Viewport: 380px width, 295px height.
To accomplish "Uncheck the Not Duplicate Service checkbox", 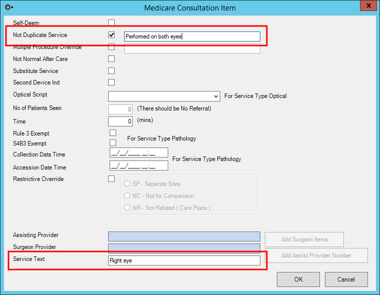I will point(112,35).
